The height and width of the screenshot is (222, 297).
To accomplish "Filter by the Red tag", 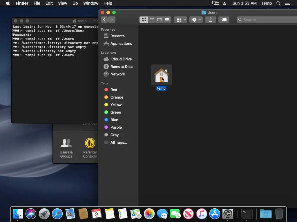I will tap(111, 90).
